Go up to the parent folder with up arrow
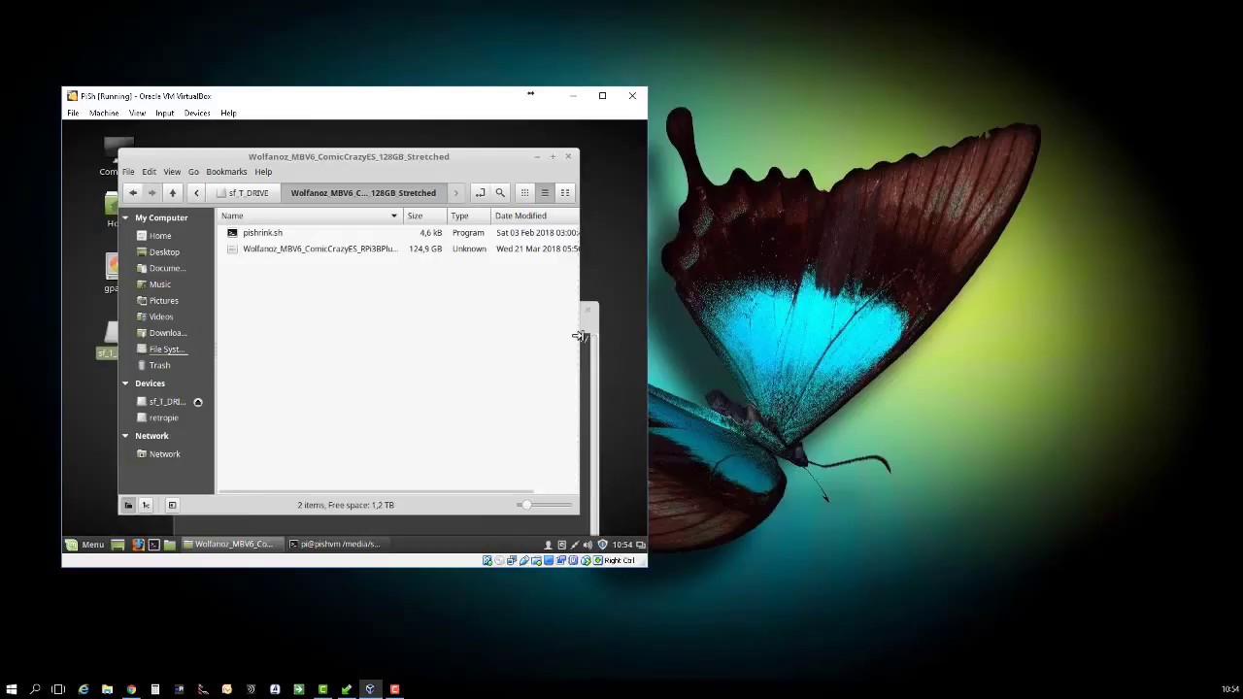 [173, 192]
